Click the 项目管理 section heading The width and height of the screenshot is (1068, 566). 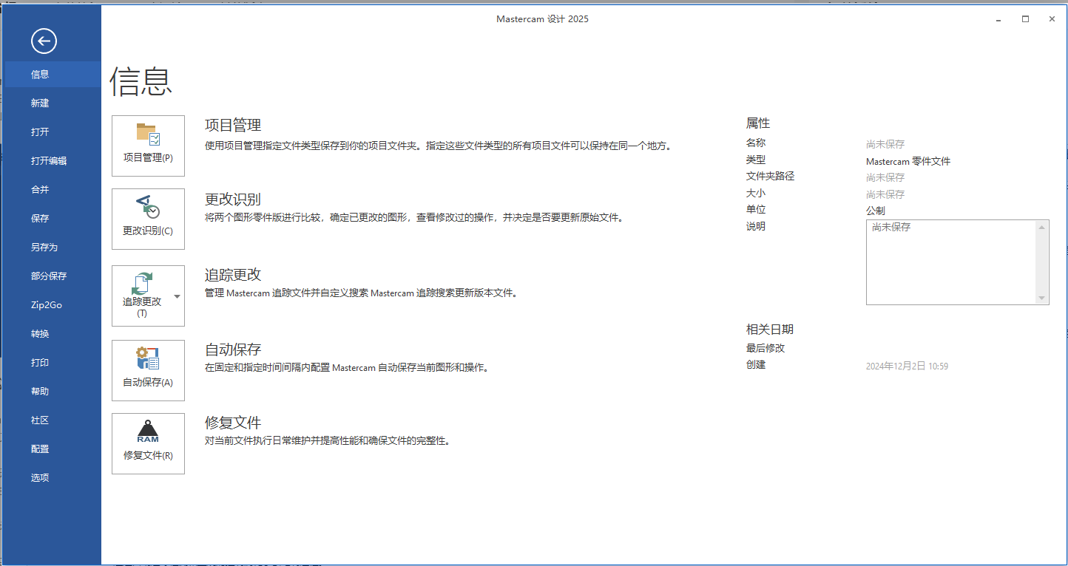233,126
